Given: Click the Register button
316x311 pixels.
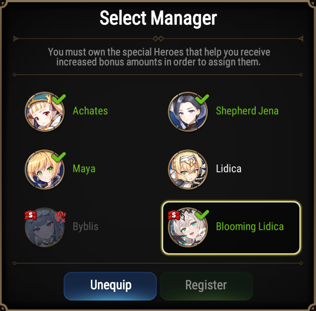Looking at the screenshot, I should [206, 286].
